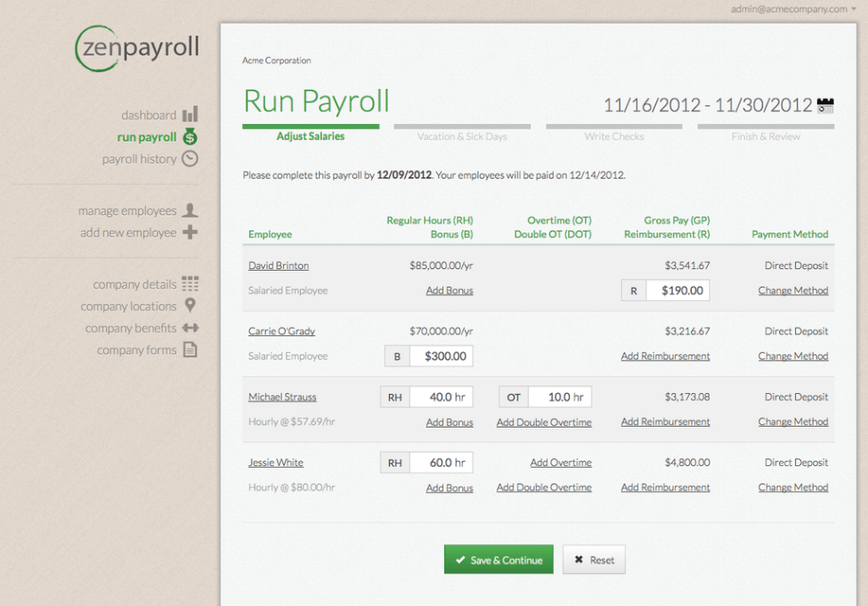Open David Brinton's employee link
The height and width of the screenshot is (606, 868).
point(279,266)
